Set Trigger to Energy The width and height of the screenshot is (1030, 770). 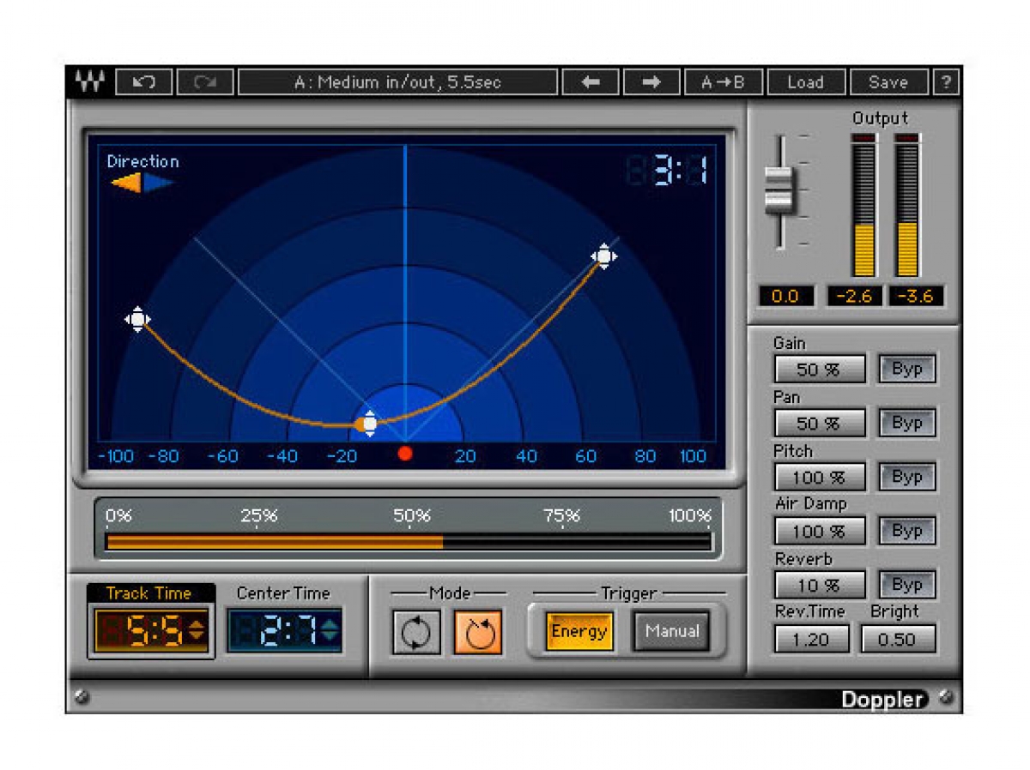pos(579,632)
